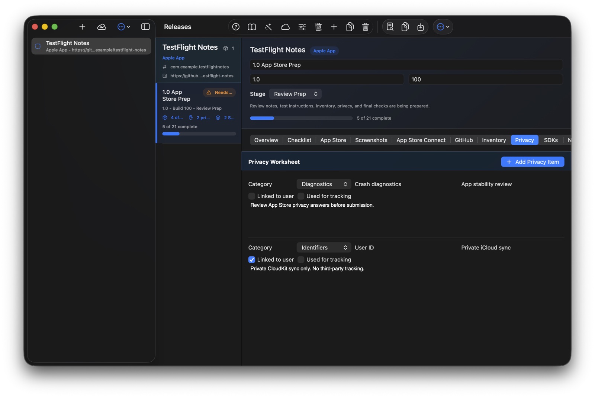Viewport: 595px width, 397px height.
Task: Click the Apple App badge beside the title
Action: click(x=324, y=51)
